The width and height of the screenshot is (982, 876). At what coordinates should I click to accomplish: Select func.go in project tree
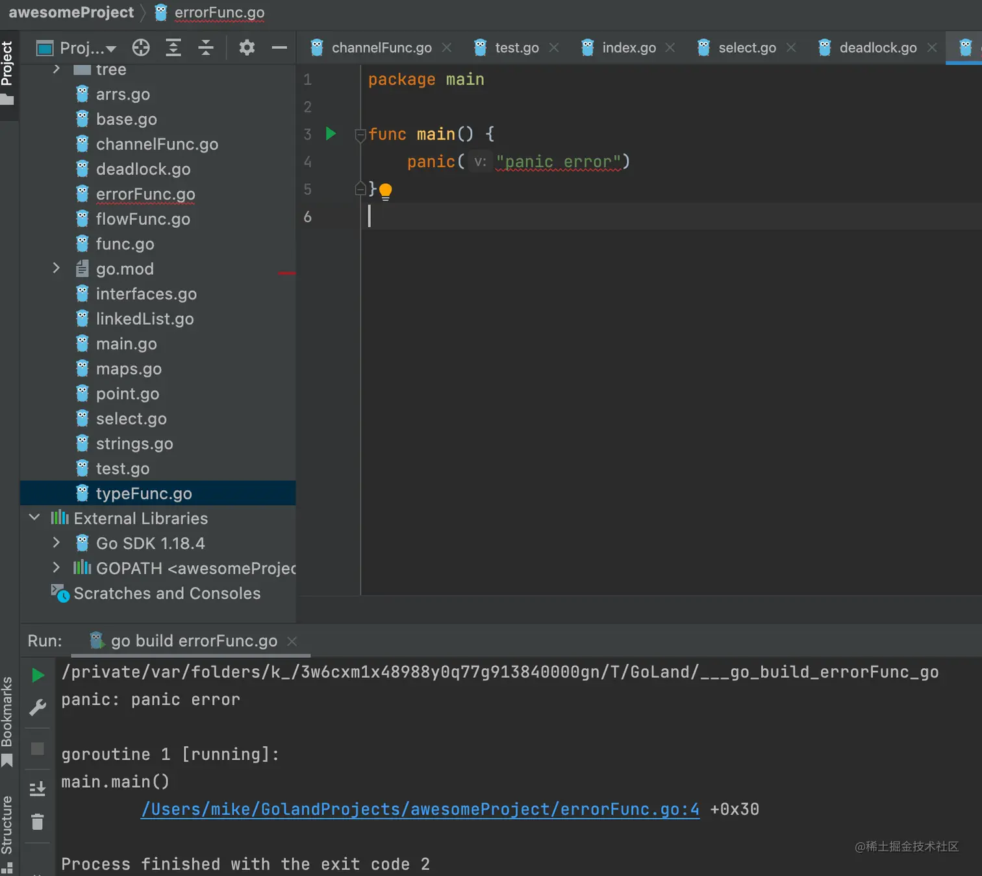click(125, 244)
